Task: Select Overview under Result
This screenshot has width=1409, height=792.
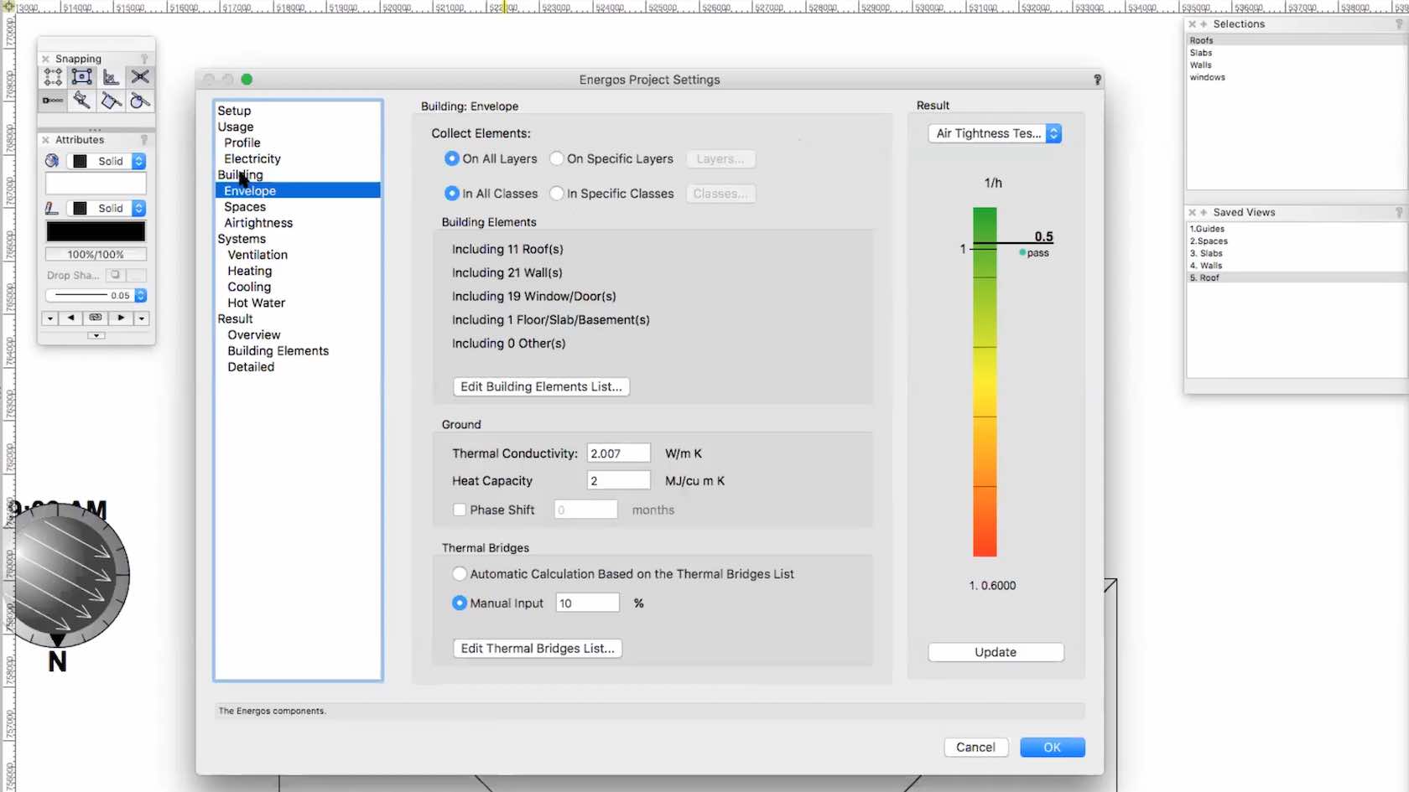Action: (254, 334)
